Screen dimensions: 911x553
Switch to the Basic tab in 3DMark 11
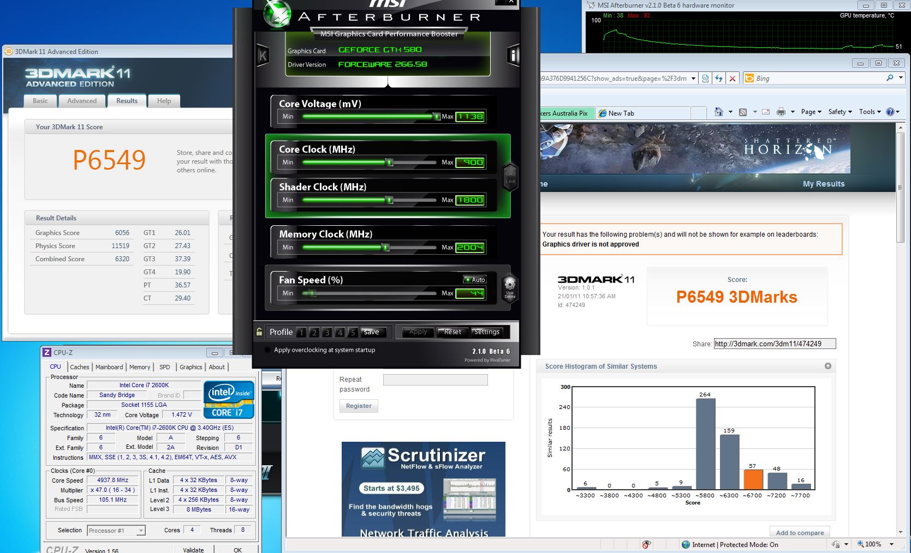pyautogui.click(x=40, y=101)
